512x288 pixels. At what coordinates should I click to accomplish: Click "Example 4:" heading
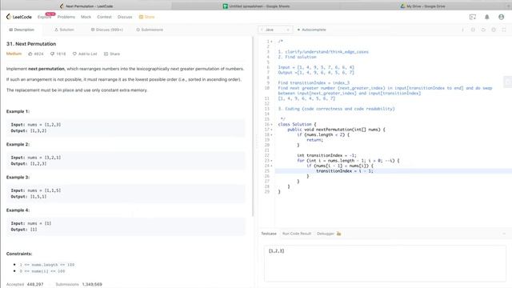point(18,210)
